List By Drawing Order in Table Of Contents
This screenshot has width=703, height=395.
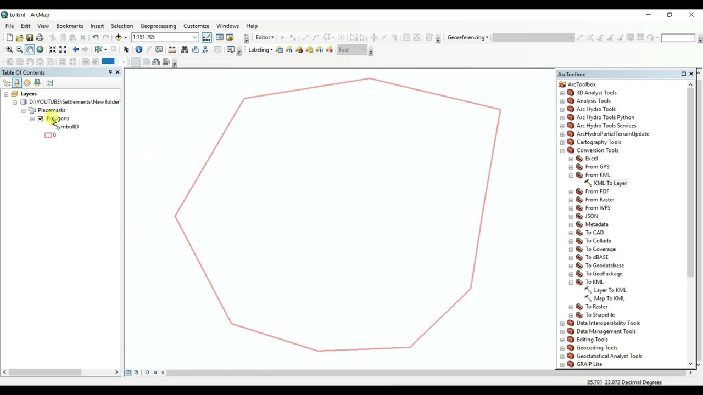pyautogui.click(x=7, y=83)
